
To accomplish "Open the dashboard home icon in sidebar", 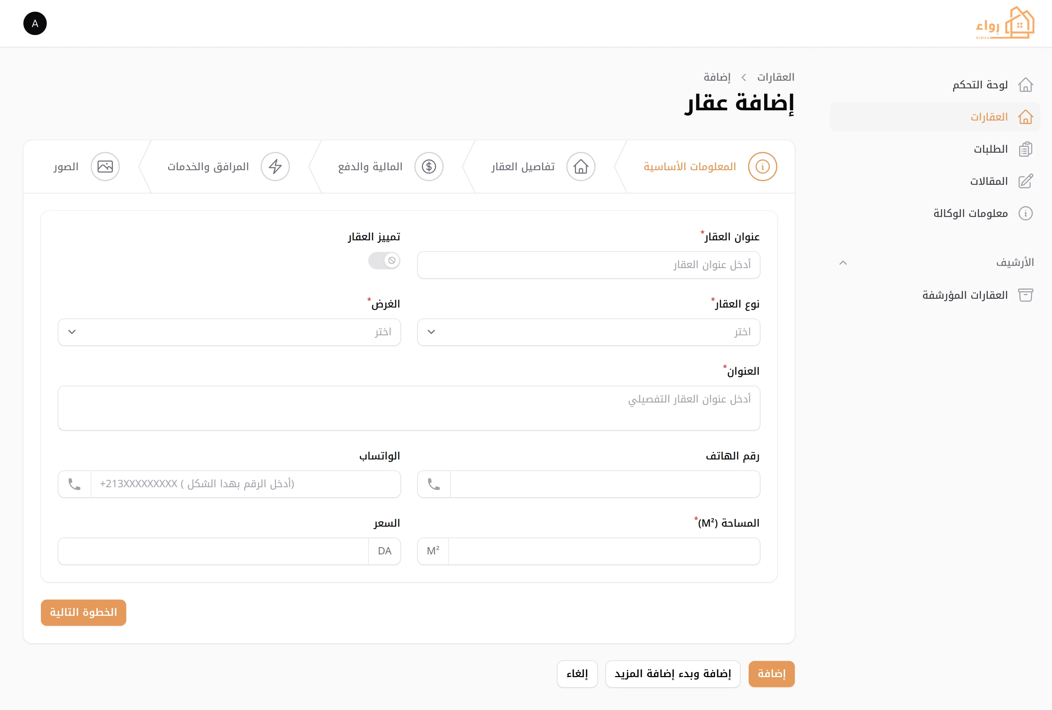I will tap(1025, 85).
